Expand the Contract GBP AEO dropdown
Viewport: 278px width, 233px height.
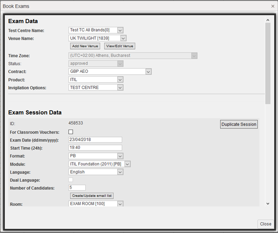click(110, 71)
